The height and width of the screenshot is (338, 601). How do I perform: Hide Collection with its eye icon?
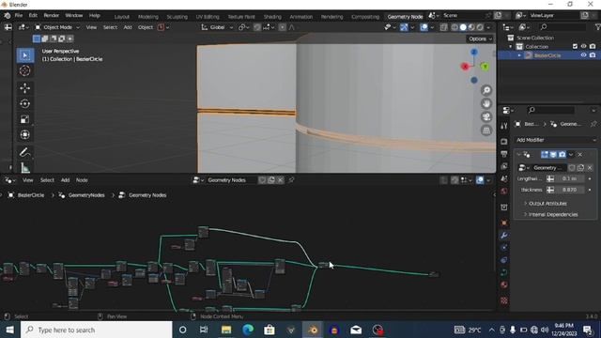pos(583,46)
